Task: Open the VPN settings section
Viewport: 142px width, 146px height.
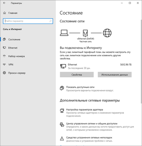Action: pos(11,64)
